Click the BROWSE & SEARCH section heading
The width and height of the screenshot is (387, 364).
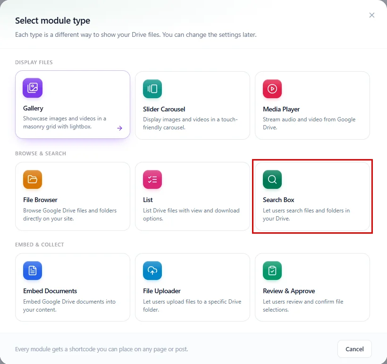pyautogui.click(x=41, y=153)
